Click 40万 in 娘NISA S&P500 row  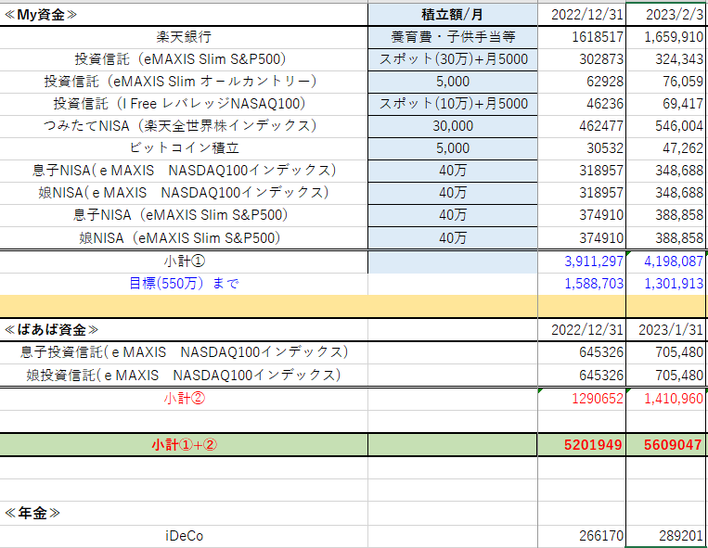point(453,237)
